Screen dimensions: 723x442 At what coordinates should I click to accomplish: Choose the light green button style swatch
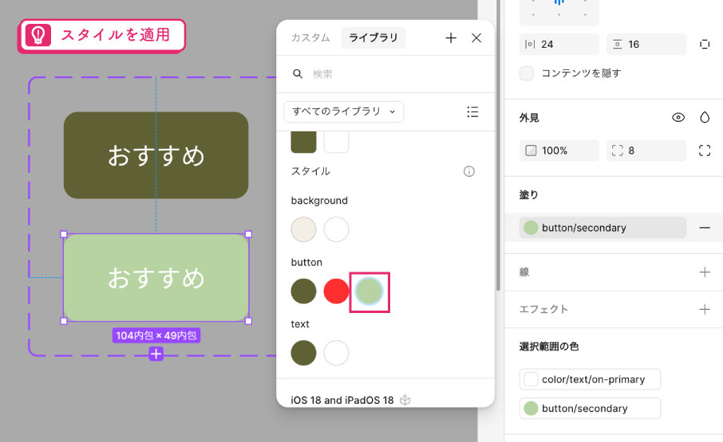tap(369, 291)
